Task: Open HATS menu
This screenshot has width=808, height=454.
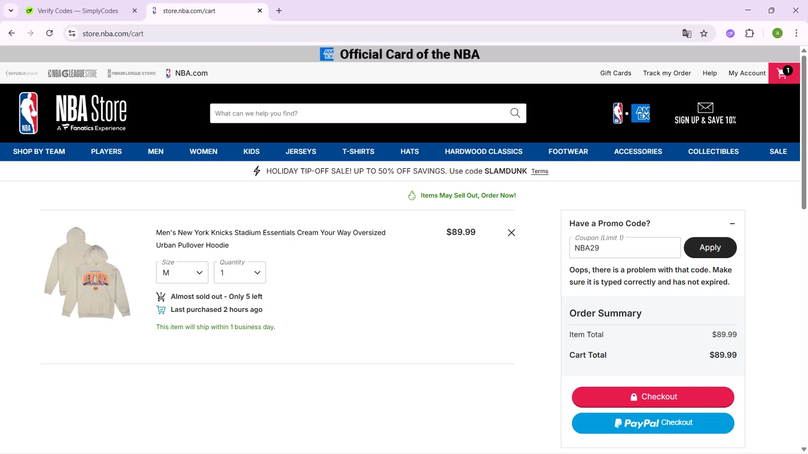Action: pos(409,152)
